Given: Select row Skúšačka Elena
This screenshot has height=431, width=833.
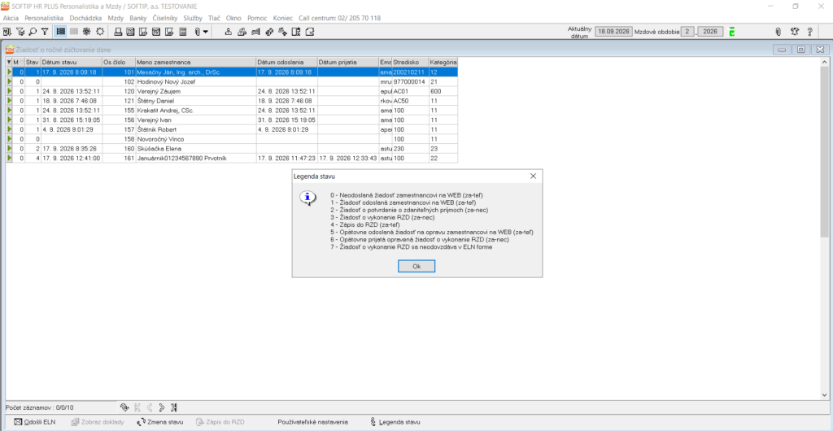Looking at the screenshot, I should coord(231,149).
